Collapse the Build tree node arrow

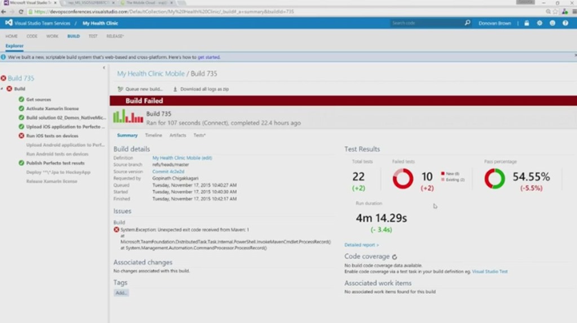tap(2, 88)
